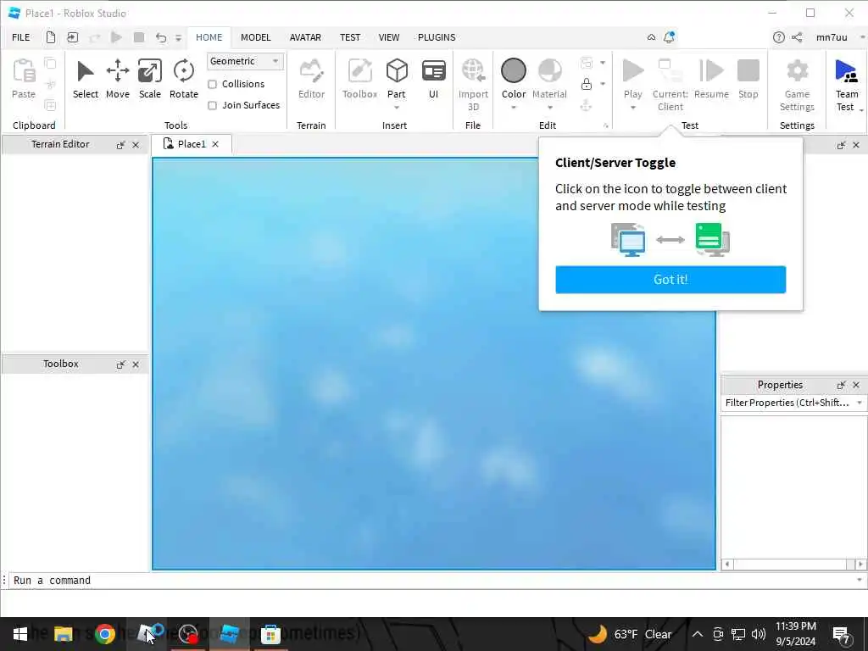Viewport: 868px width, 651px height.
Task: Select the Select tool arrow icon
Action: point(86,71)
